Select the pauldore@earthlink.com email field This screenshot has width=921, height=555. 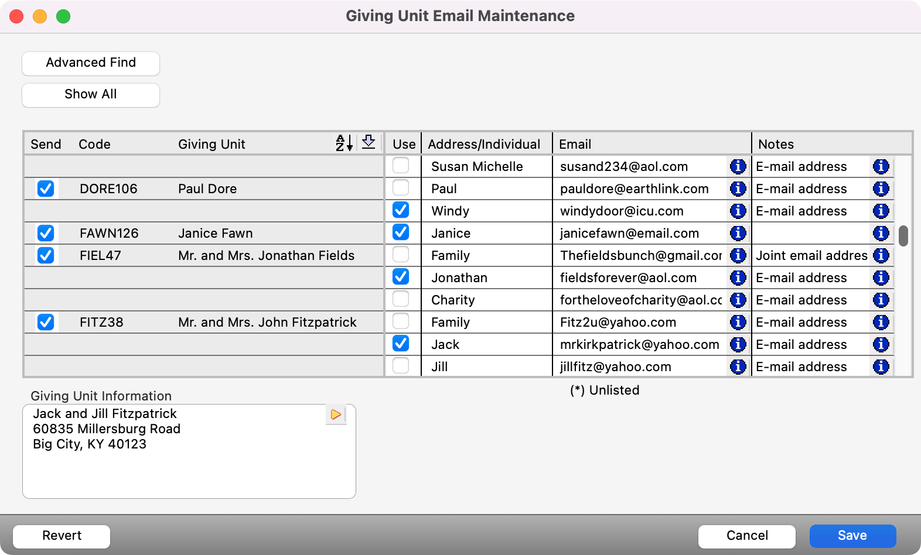point(639,189)
